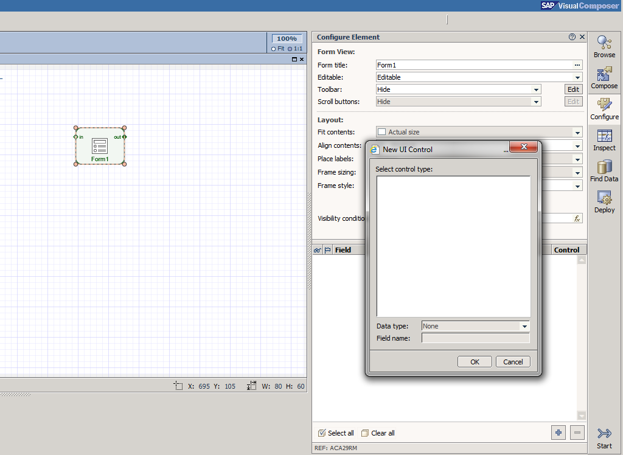The height and width of the screenshot is (455, 623).
Task: Click the Select all checklist icon
Action: coord(322,432)
